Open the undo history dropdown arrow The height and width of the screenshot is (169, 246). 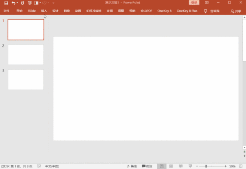coord(17,3)
